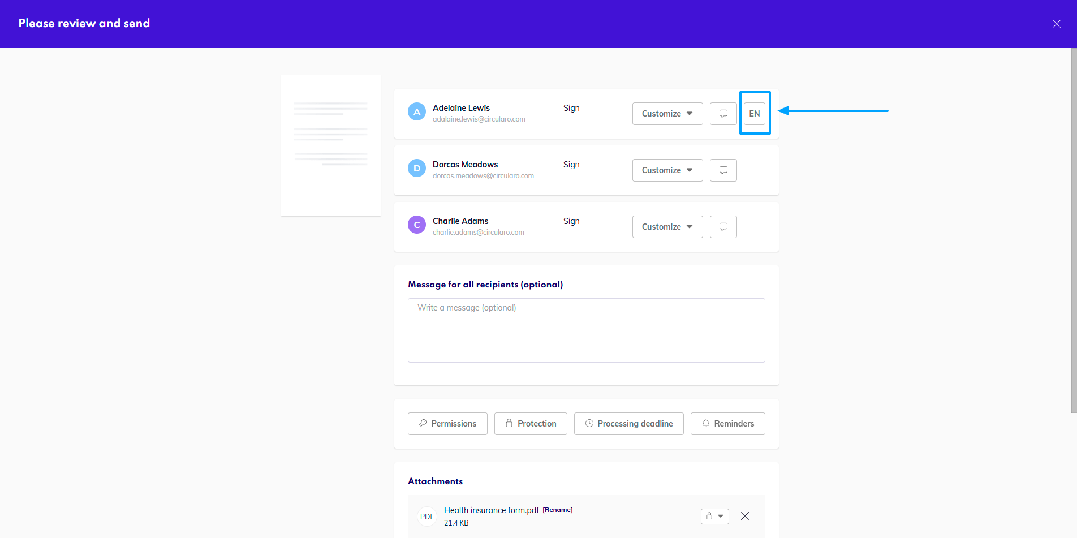Click Charlie Adams avatar icon
The width and height of the screenshot is (1077, 538).
point(417,225)
